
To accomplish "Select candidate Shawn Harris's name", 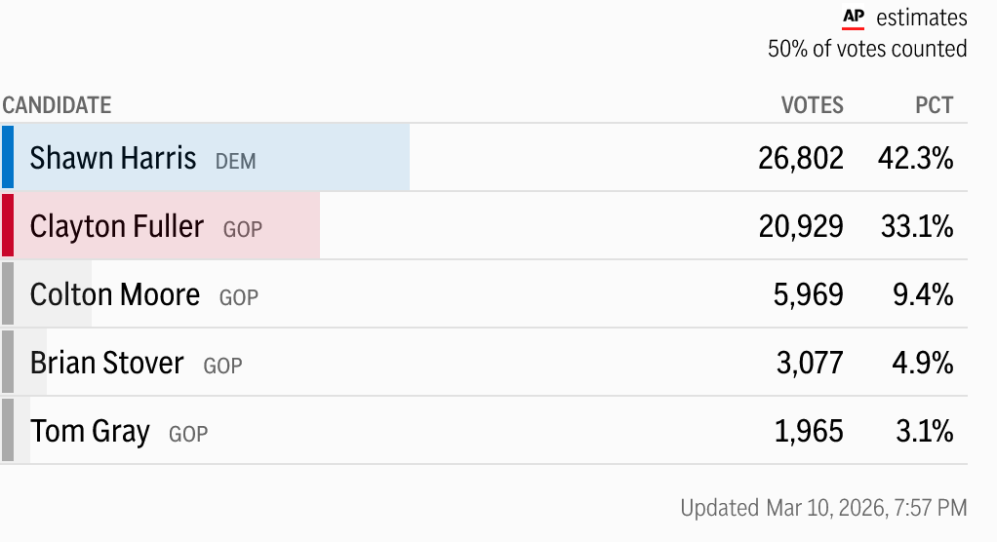I will coord(113,158).
